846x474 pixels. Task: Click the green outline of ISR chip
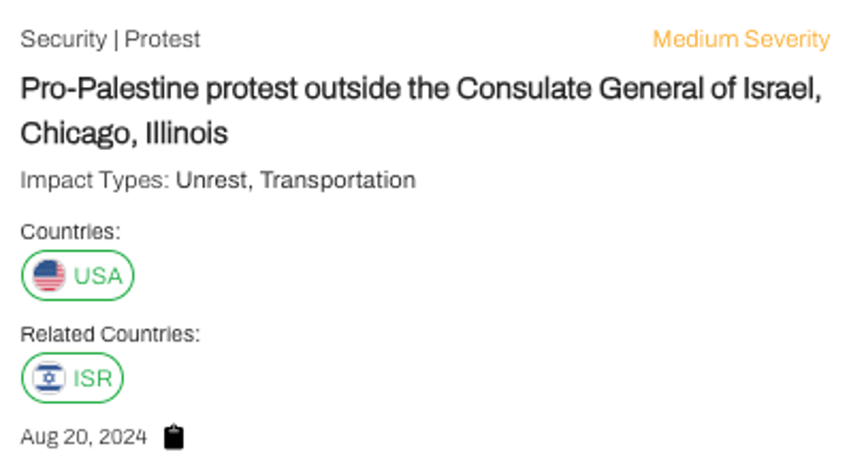(123, 378)
